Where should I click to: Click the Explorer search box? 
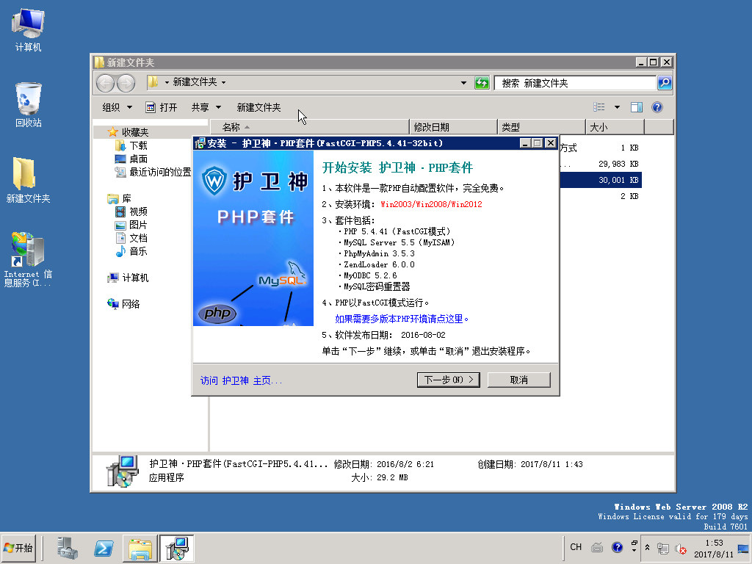tap(576, 83)
